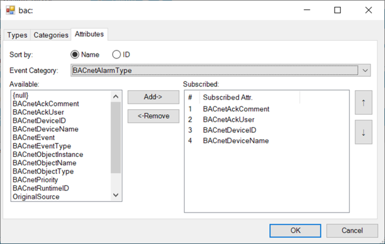Click the Add-> button

pos(153,97)
